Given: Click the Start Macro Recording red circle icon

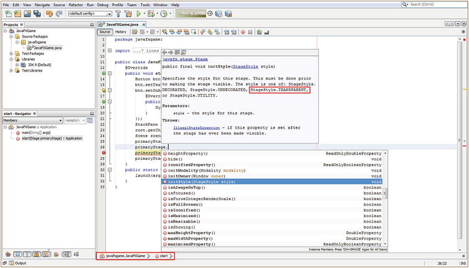Looking at the screenshot, I should (243, 32).
